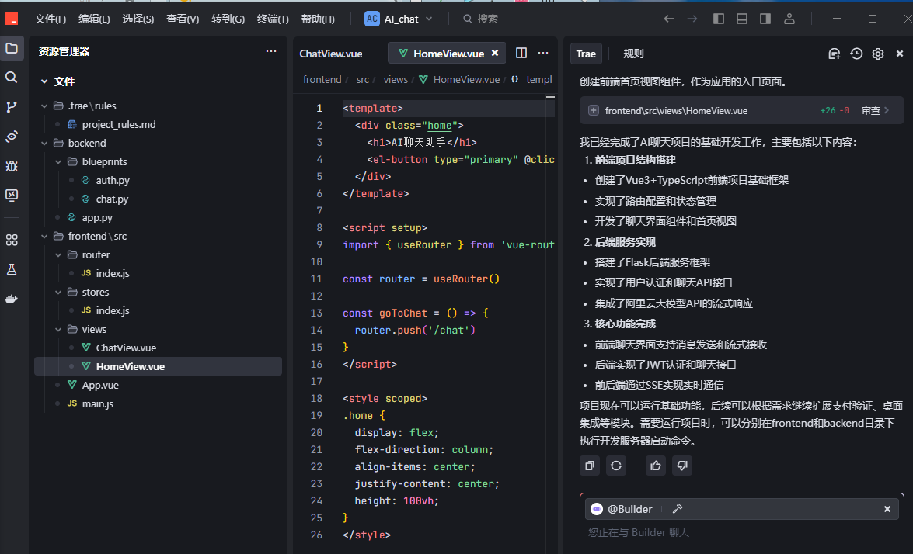The image size is (913, 554).
Task: Switch to the ChatView.vue editor tab
Action: click(x=331, y=54)
